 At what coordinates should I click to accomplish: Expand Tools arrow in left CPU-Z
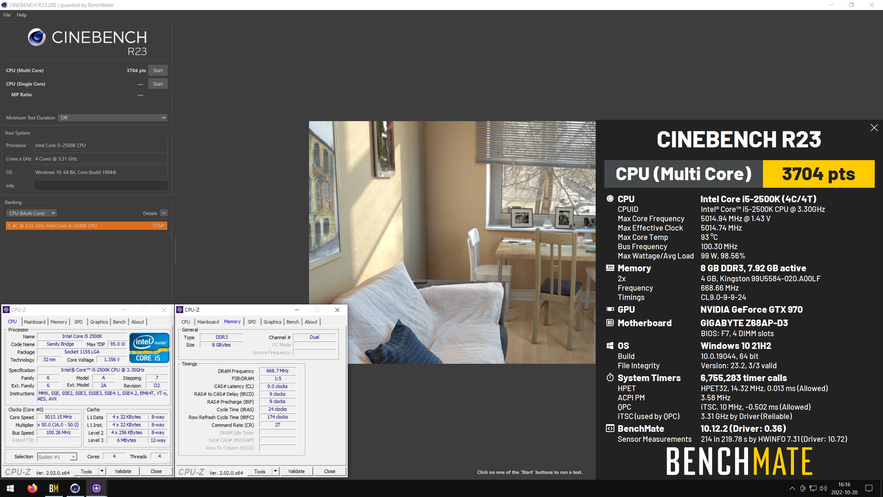(102, 471)
